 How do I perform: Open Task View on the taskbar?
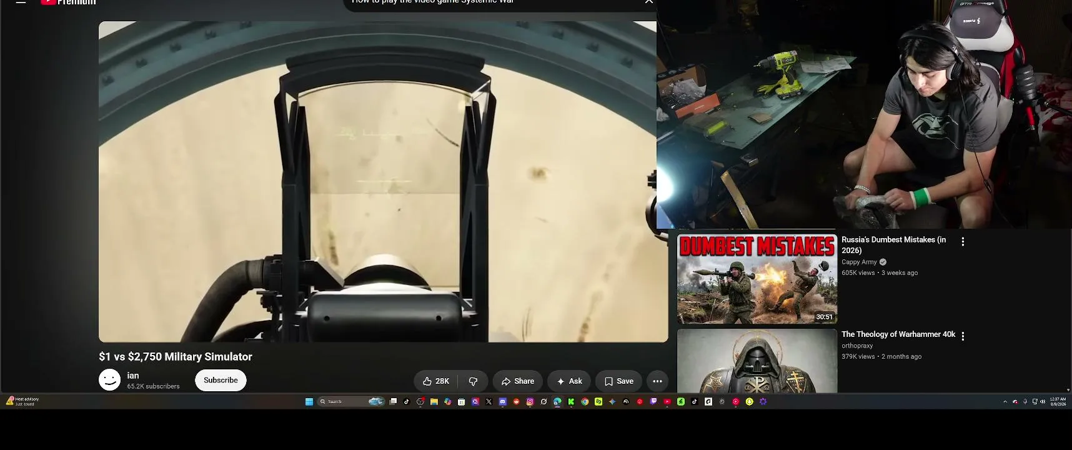point(393,402)
